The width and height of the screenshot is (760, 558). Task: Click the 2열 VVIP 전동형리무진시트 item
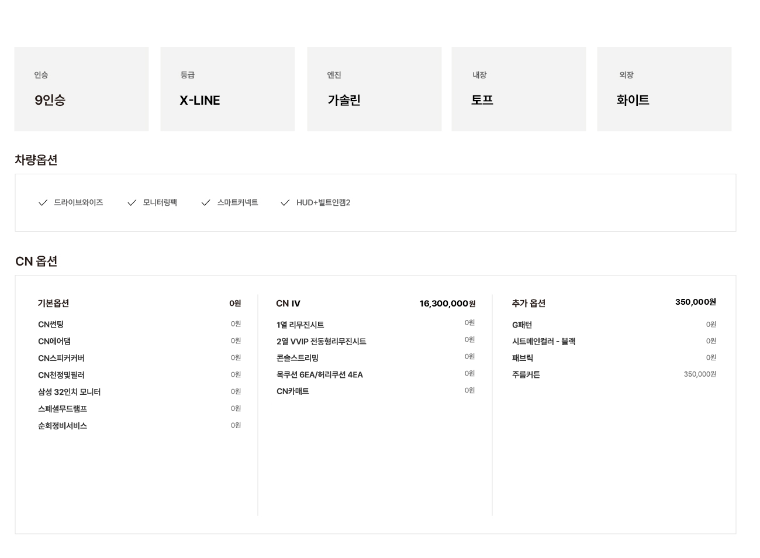[x=322, y=342]
